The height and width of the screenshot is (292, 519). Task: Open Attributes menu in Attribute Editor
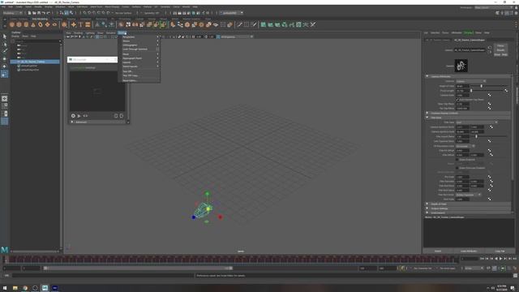(457, 32)
